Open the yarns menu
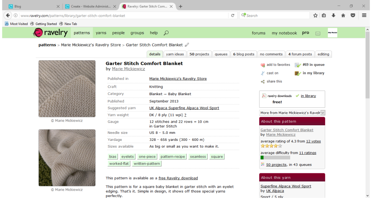Image resolution: width=372 pixels, height=200 pixels. (101, 33)
